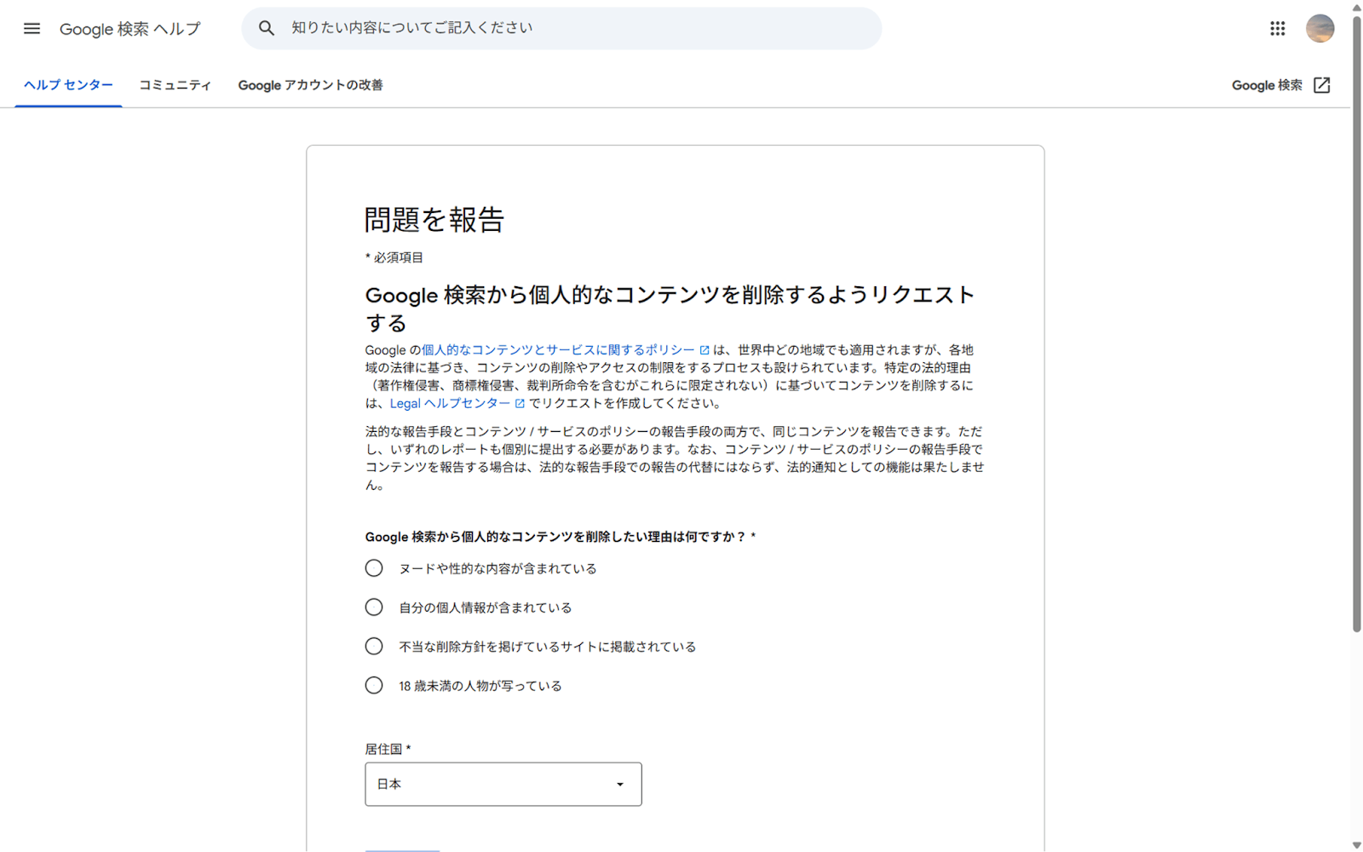The image size is (1363, 852).
Task: Open the Google apps launcher grid
Action: (1277, 28)
